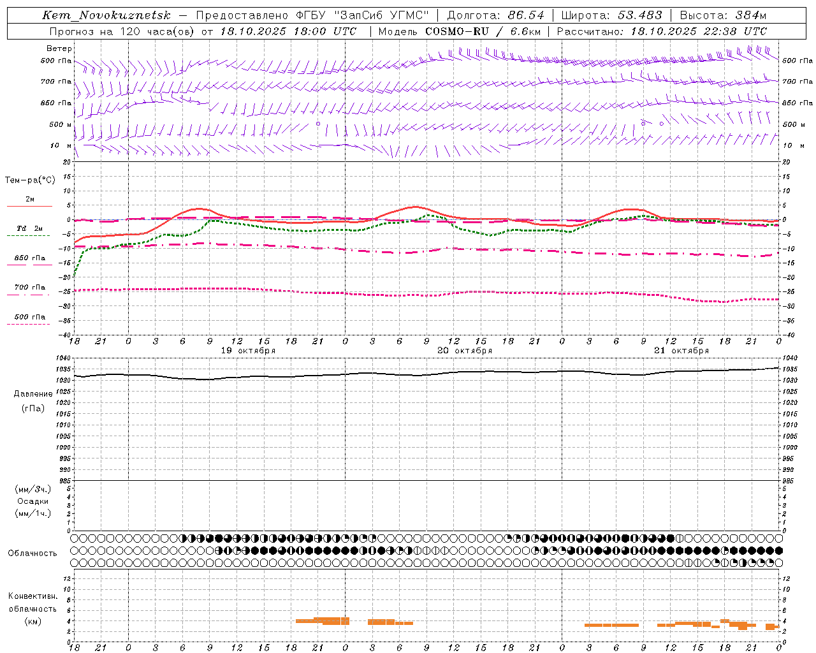The width and height of the screenshot is (816, 653).
Task: Click the '700 гПа' temperature legend entry
Action: pos(30,288)
